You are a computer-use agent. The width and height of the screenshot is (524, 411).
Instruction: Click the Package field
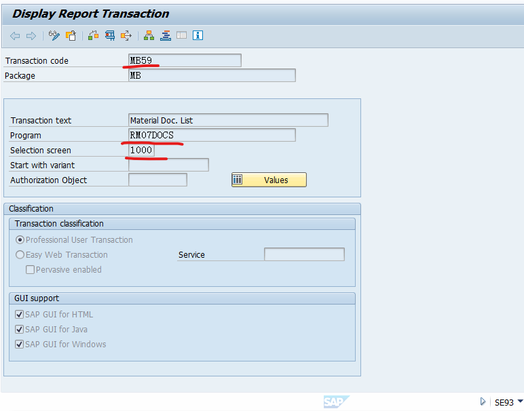pyautogui.click(x=212, y=75)
